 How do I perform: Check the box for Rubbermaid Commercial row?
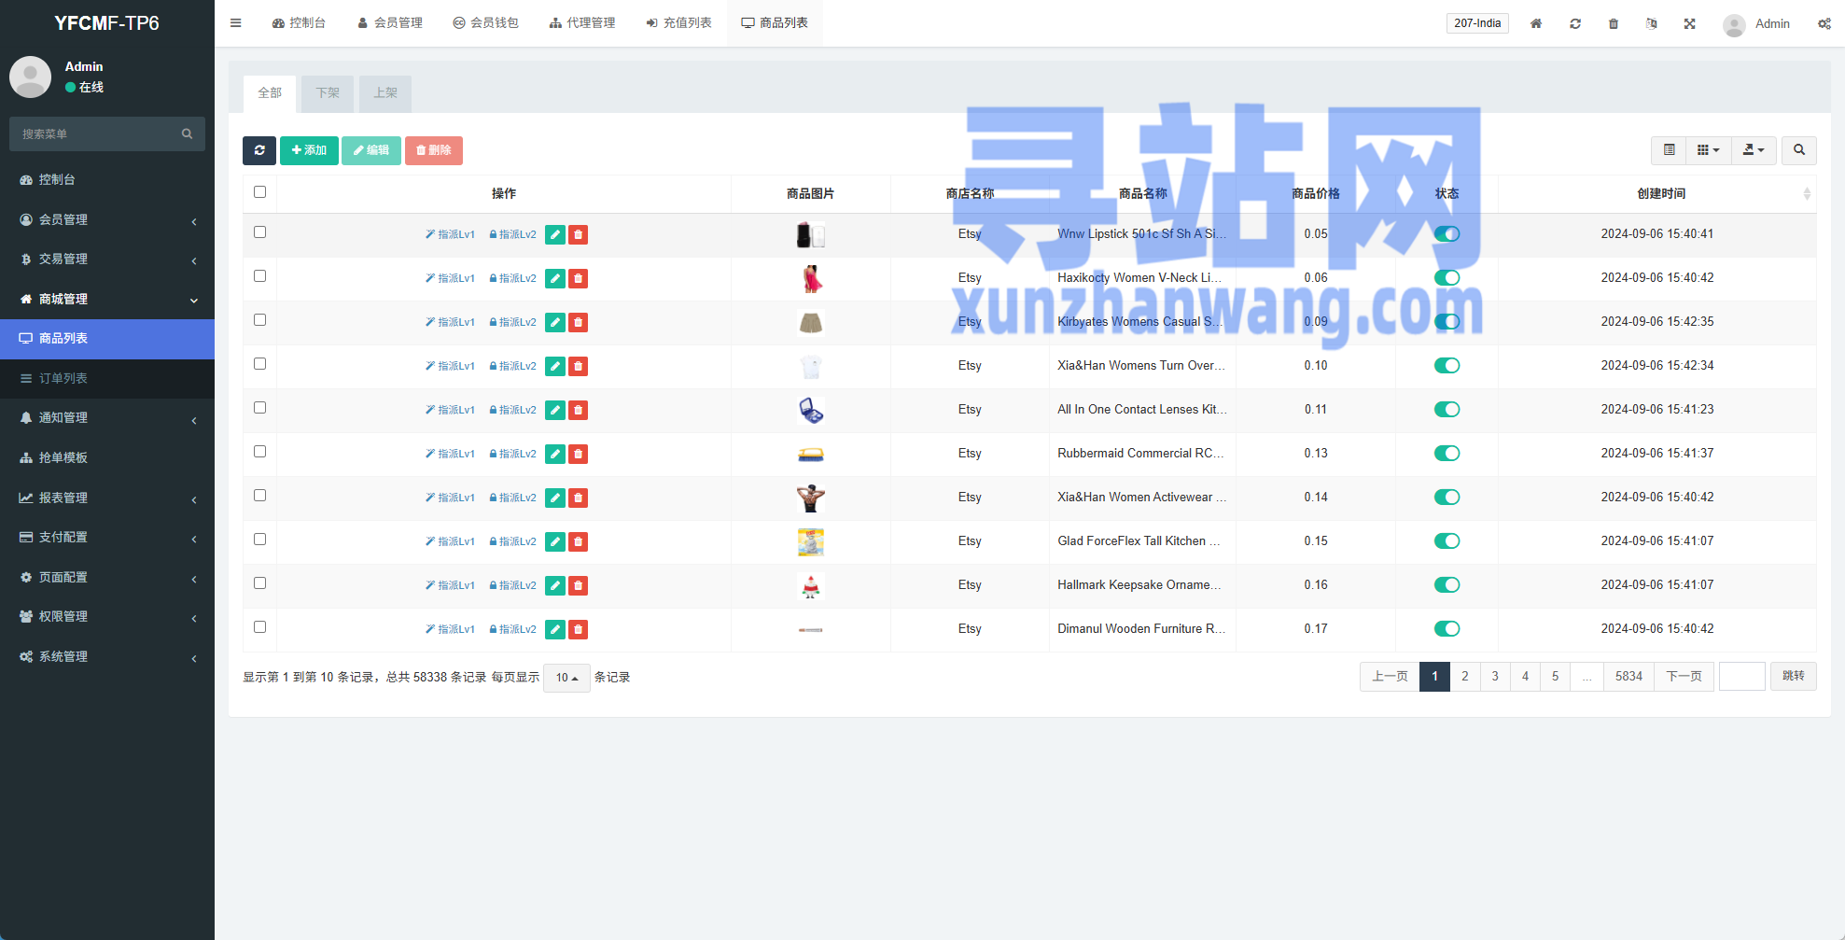tap(260, 452)
